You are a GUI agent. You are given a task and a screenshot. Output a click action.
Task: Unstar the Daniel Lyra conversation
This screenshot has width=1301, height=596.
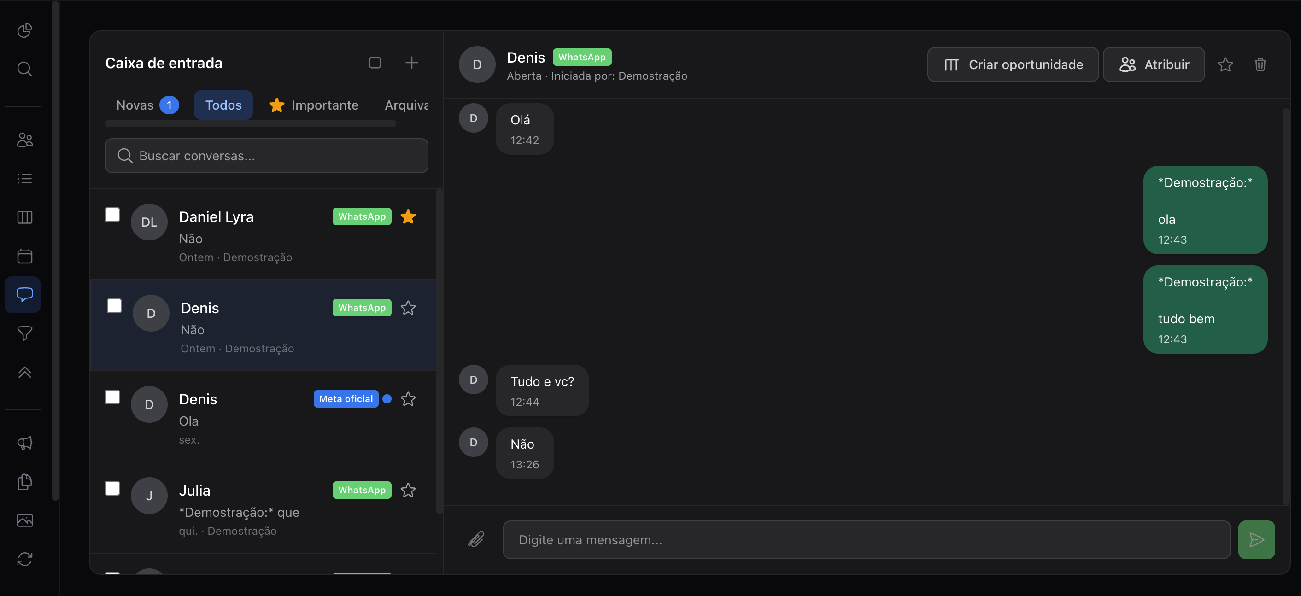(408, 216)
